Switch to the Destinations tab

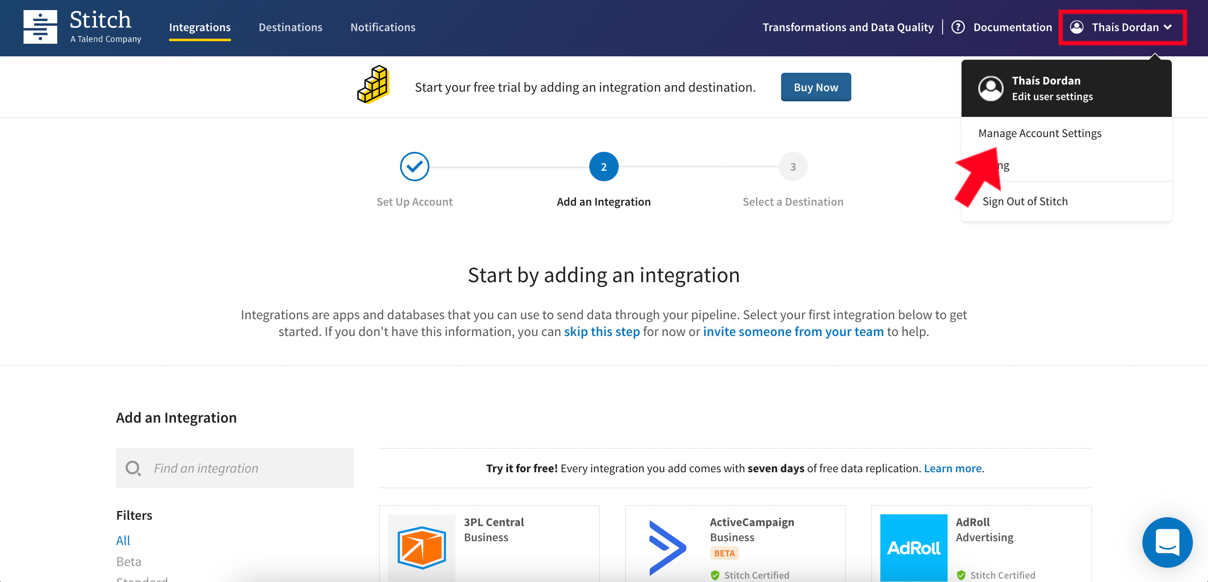pos(290,27)
